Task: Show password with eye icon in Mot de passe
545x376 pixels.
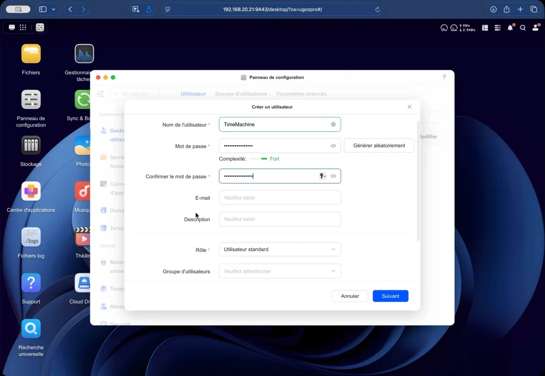Action: (x=333, y=146)
